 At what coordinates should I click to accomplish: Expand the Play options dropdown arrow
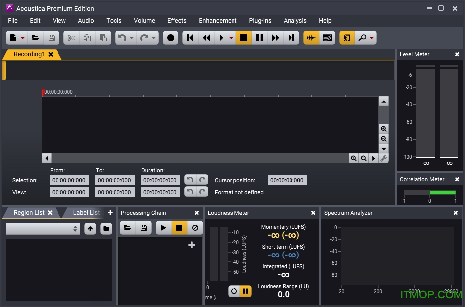point(230,37)
